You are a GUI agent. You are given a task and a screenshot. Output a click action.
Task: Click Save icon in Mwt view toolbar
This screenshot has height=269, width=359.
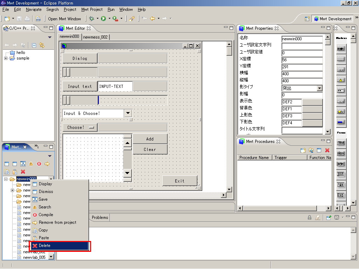[23, 164]
